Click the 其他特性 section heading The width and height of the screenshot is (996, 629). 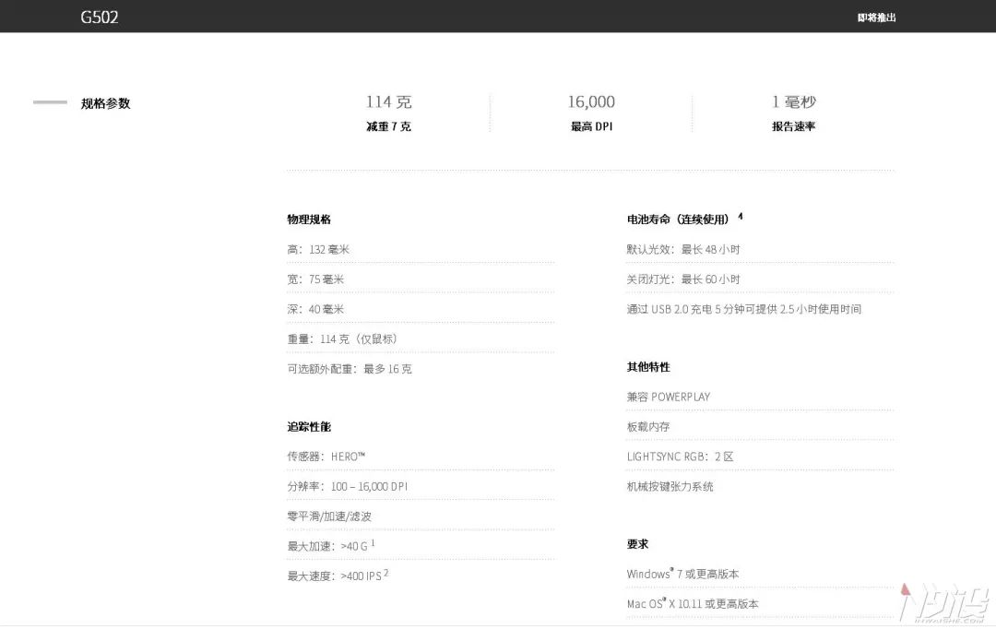click(x=646, y=367)
